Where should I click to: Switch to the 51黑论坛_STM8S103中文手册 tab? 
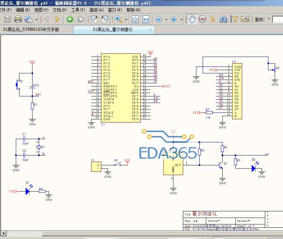point(36,29)
